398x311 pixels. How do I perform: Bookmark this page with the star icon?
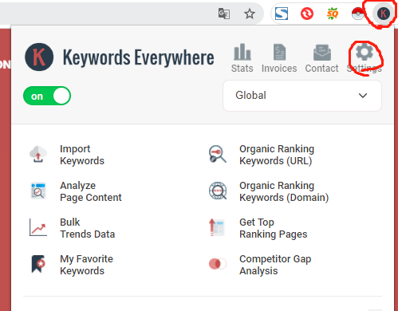(250, 14)
